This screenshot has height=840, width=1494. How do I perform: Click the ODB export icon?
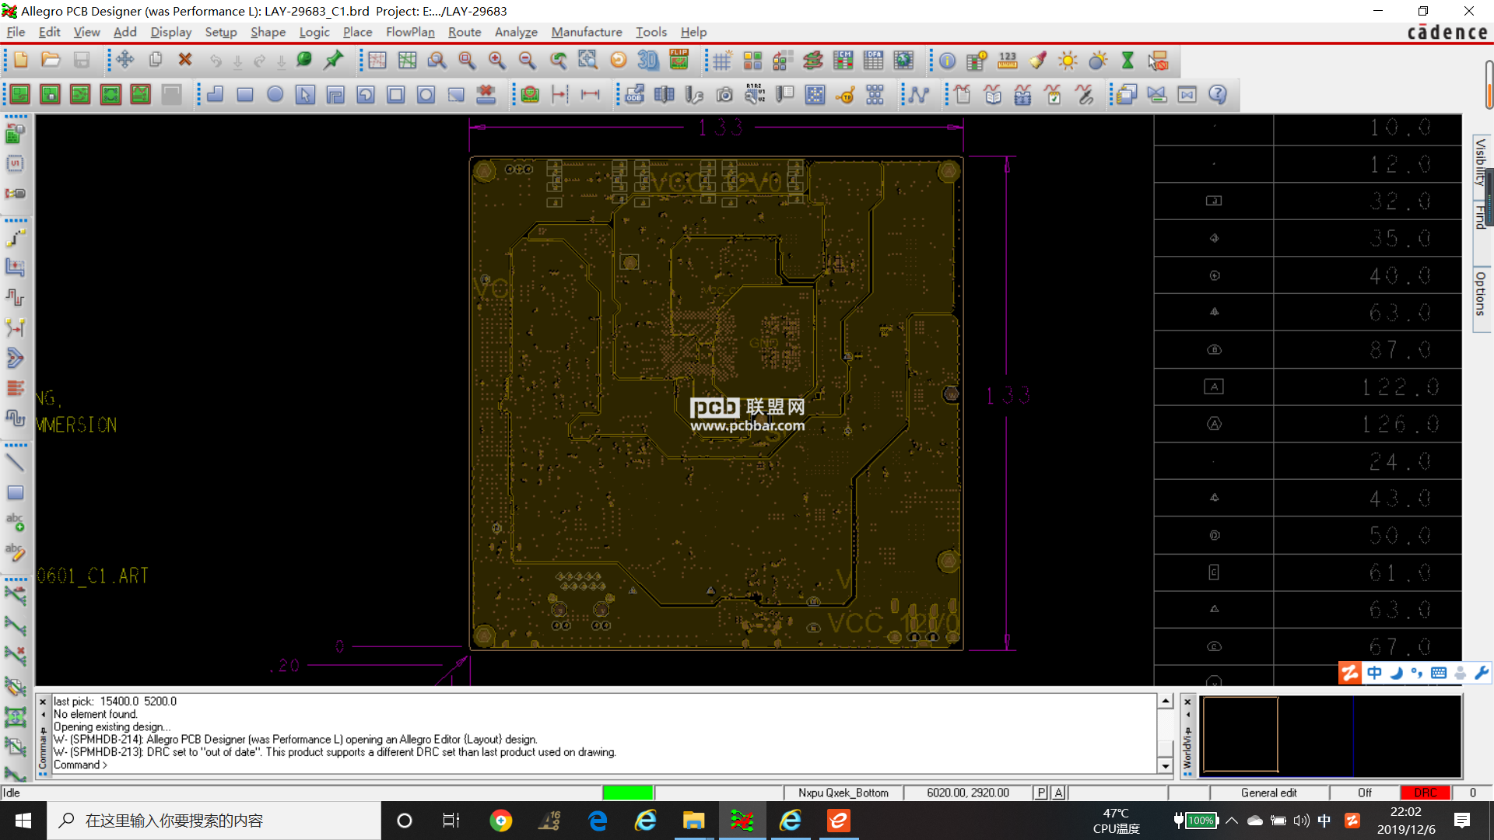634,95
